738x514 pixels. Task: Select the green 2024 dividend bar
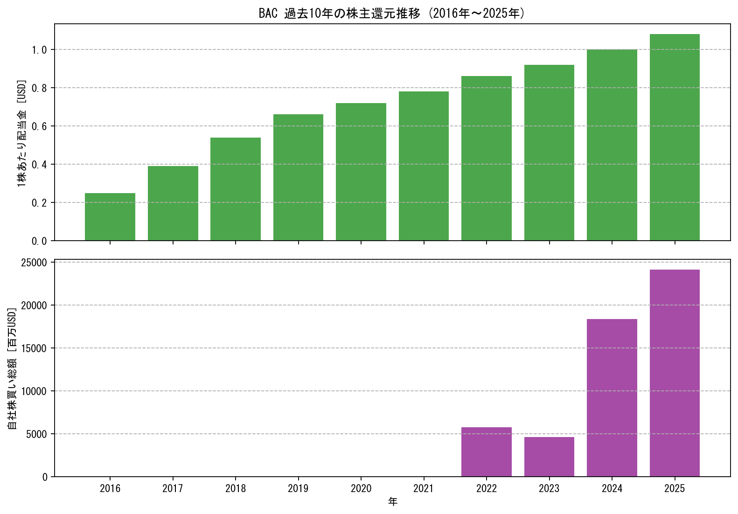[x=612, y=145]
